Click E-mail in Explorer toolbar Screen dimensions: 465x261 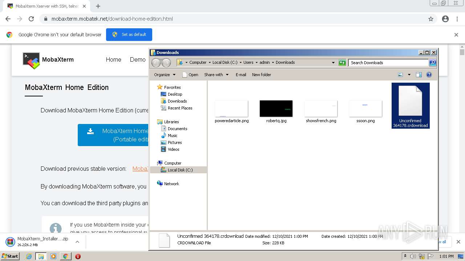(x=241, y=75)
